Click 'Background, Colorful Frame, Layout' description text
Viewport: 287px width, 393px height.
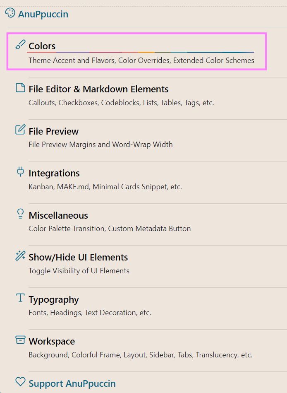coord(88,355)
